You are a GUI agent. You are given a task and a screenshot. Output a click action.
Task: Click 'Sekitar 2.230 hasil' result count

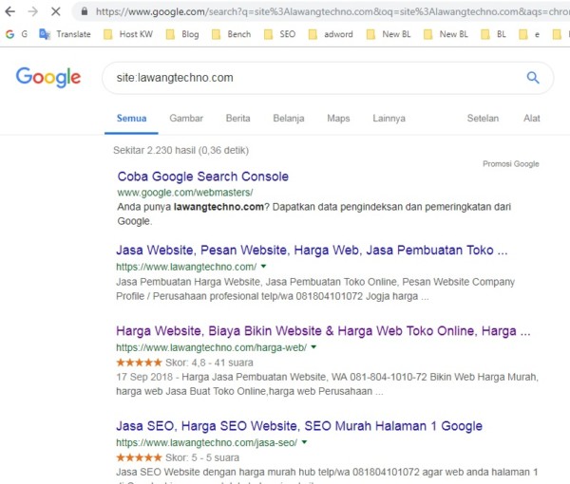(180, 150)
